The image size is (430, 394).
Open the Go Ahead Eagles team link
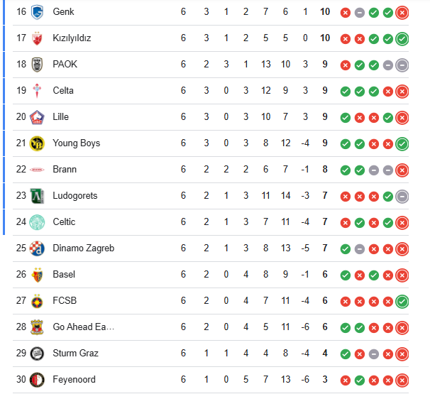[83, 327]
